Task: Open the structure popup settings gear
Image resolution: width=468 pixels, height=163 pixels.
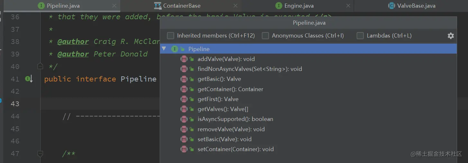Action: (451, 36)
